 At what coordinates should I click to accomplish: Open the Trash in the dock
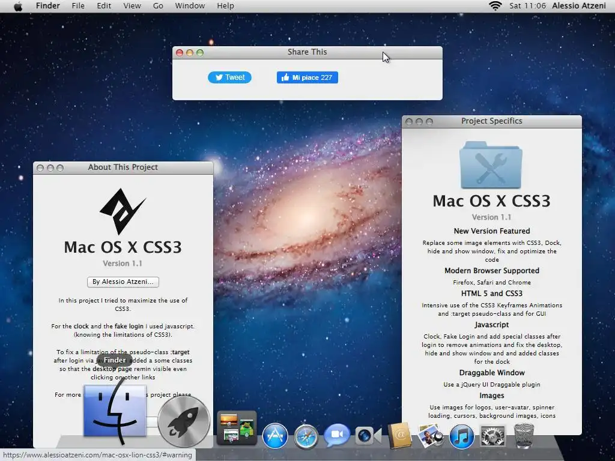click(524, 436)
